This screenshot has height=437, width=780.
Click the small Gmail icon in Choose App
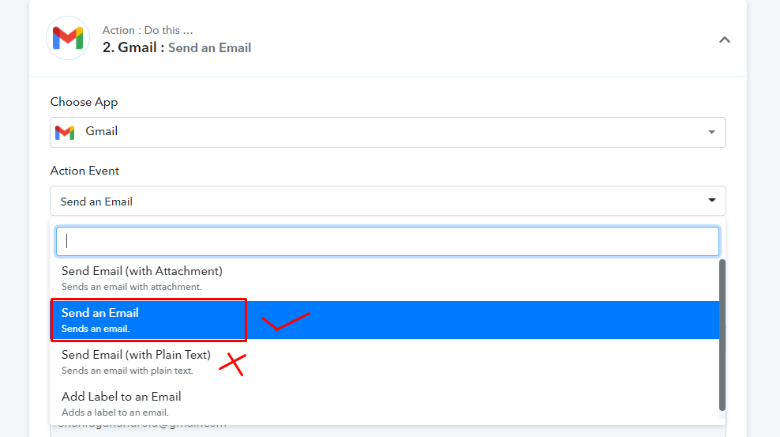pos(65,133)
